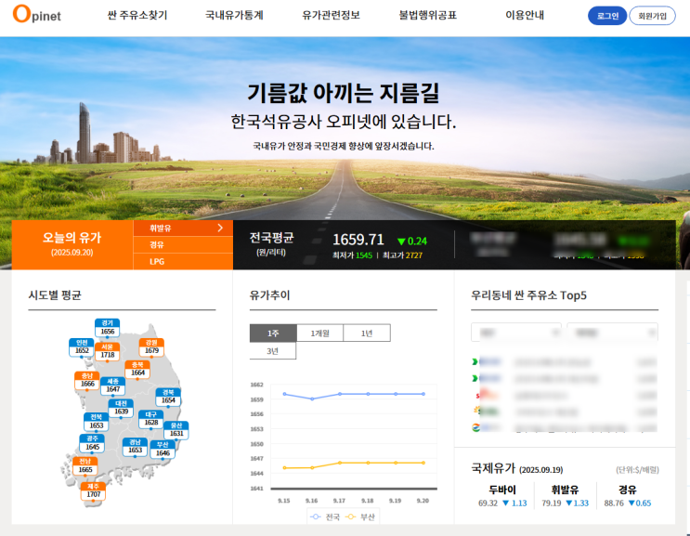690x536 pixels.
Task: Click the international 휘발유 79.19 price
Action: click(x=551, y=503)
